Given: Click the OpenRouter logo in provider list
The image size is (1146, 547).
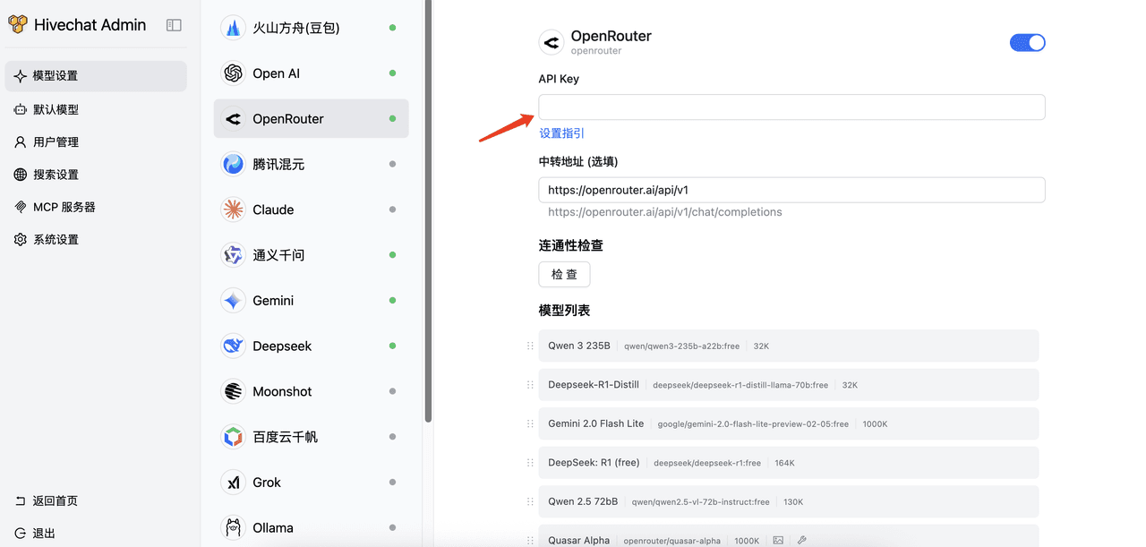Looking at the screenshot, I should [233, 118].
